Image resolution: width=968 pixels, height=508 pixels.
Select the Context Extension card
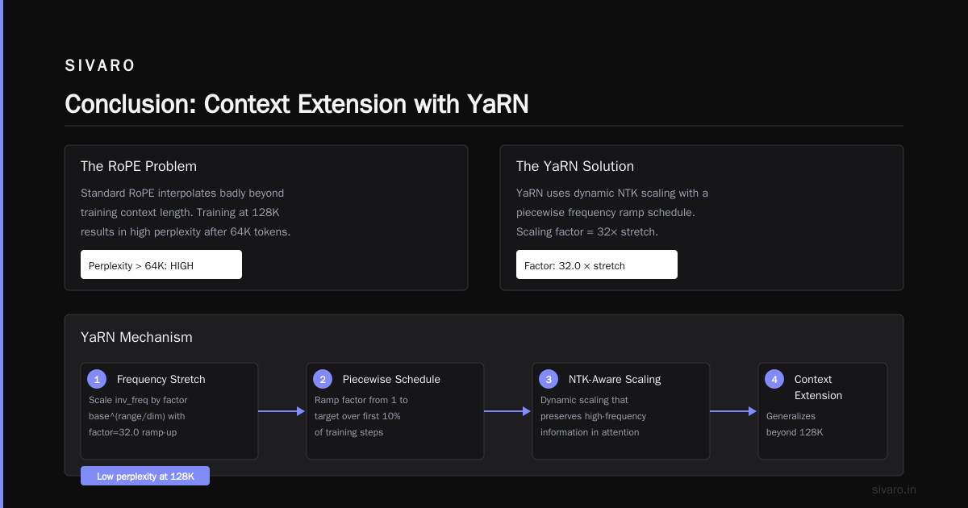point(823,411)
